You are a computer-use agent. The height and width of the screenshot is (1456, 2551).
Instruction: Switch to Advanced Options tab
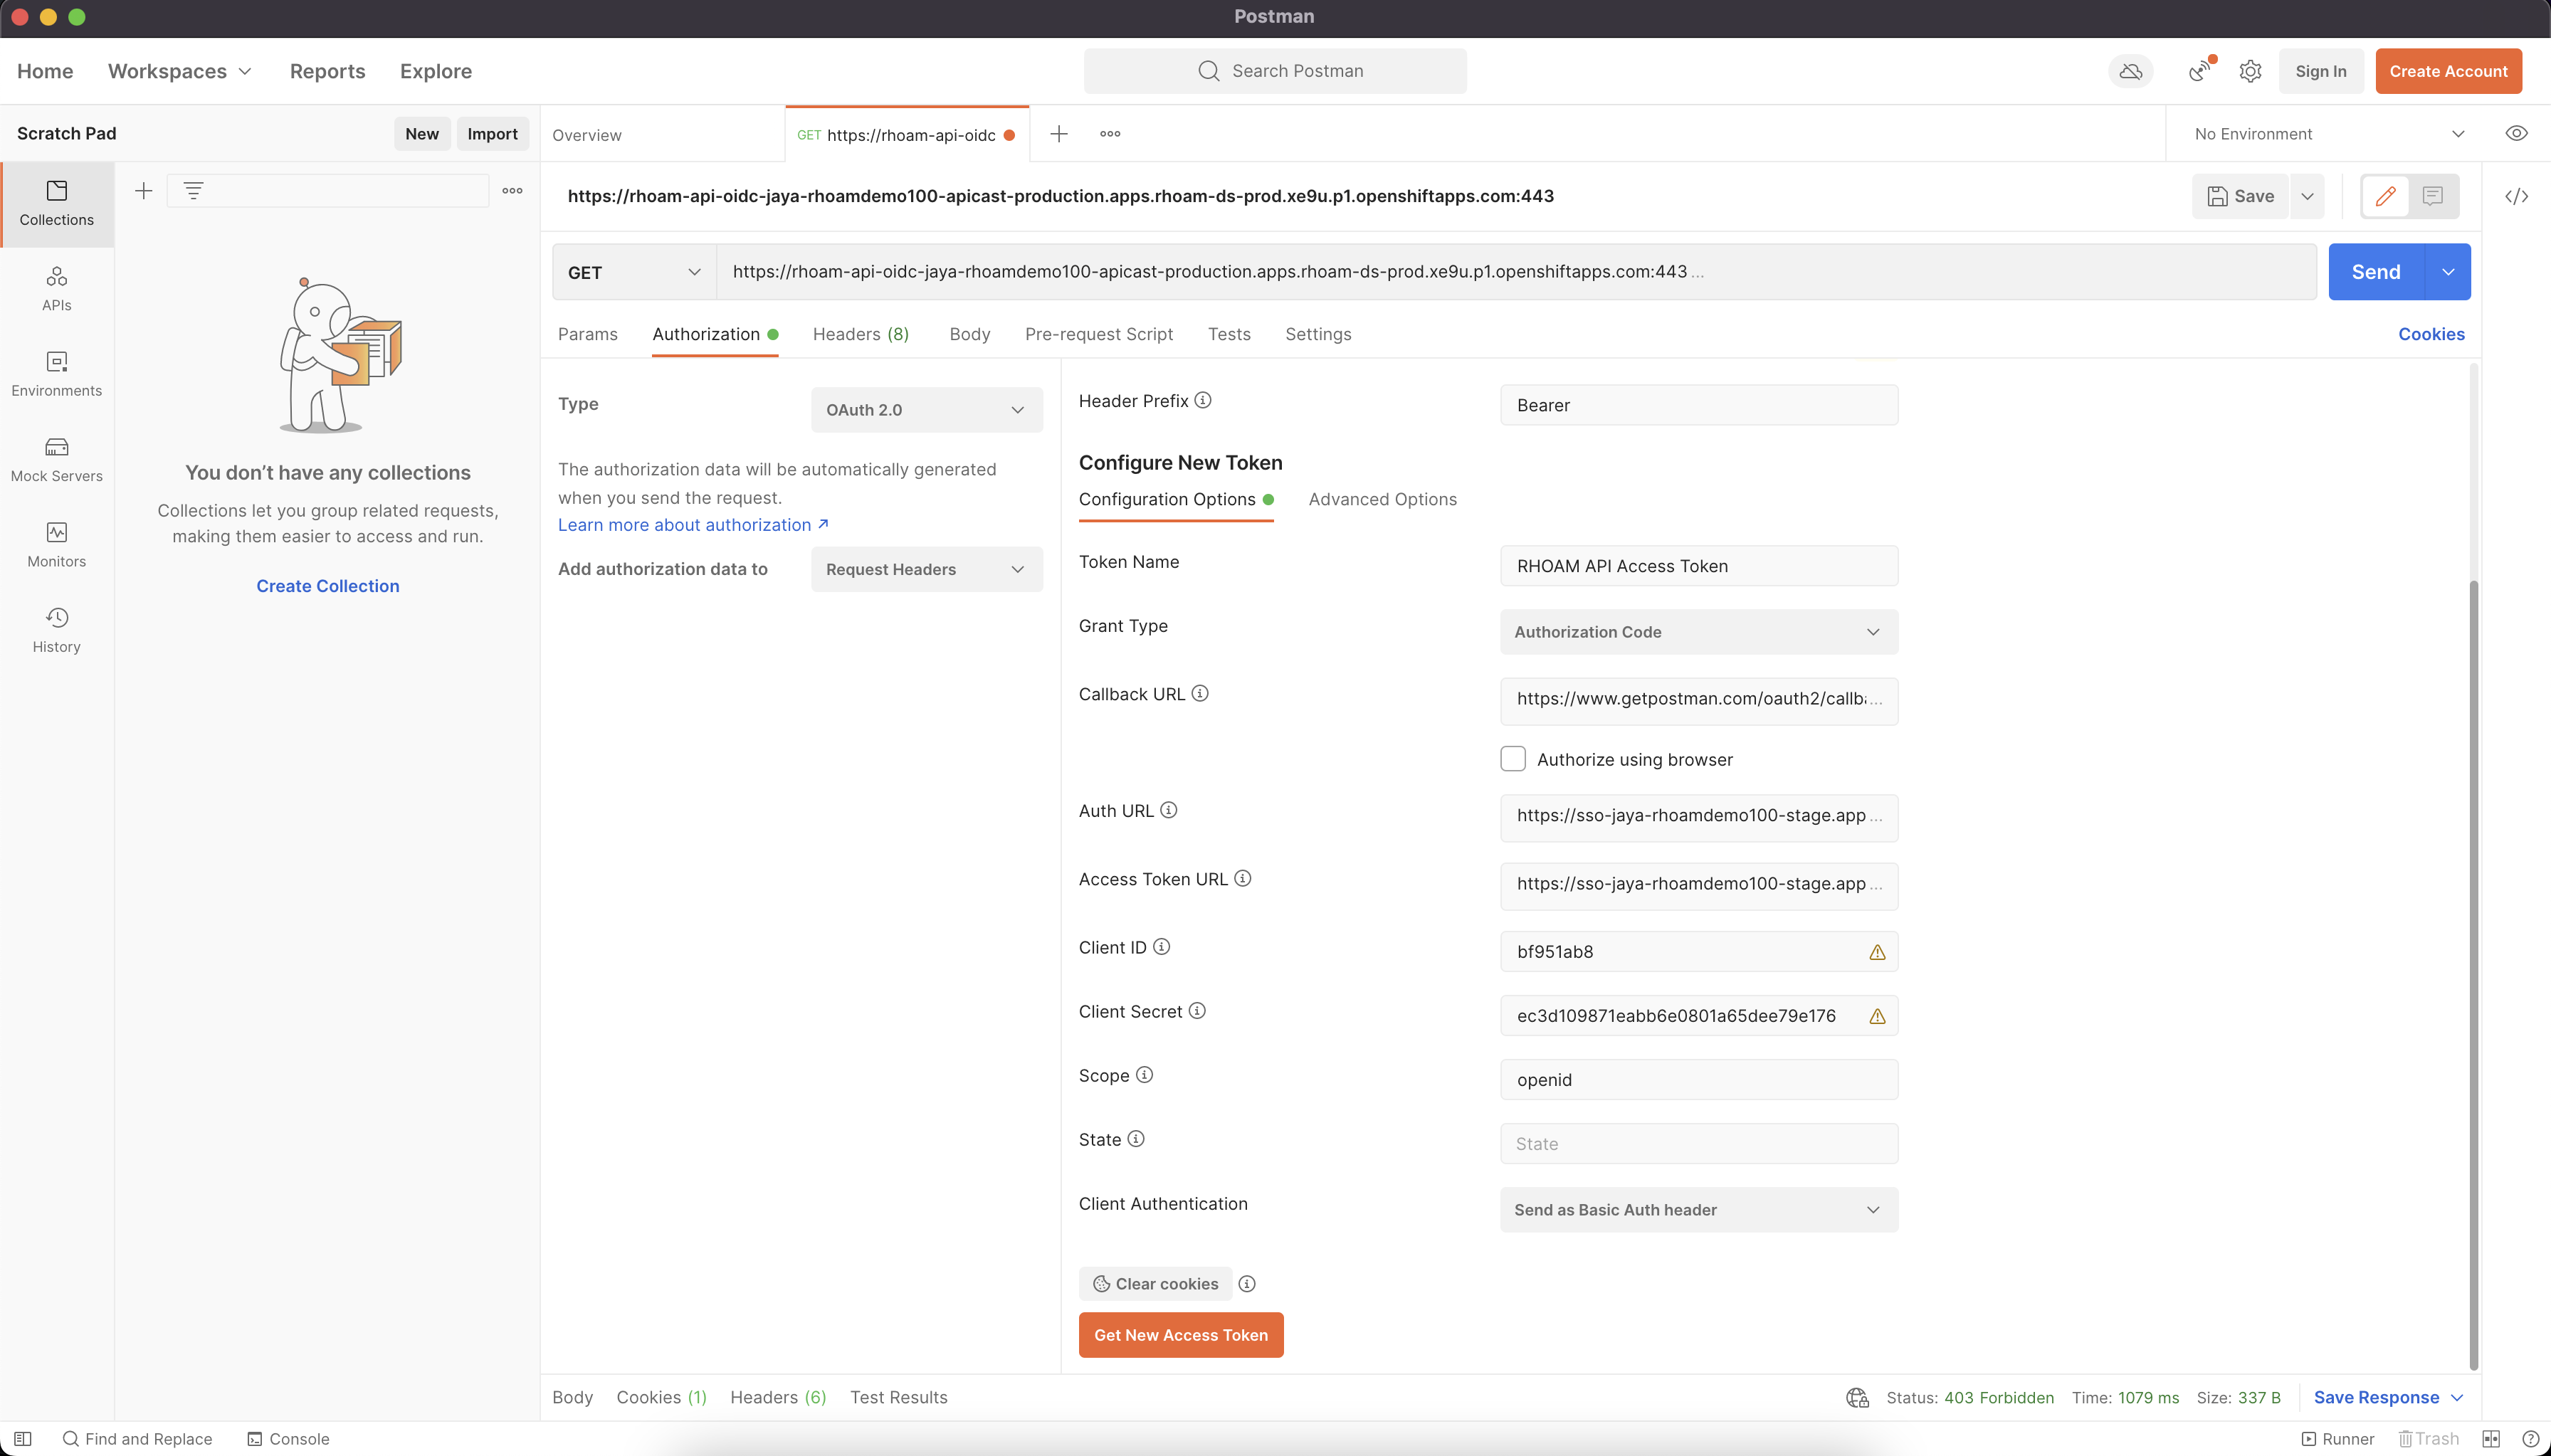(1382, 499)
